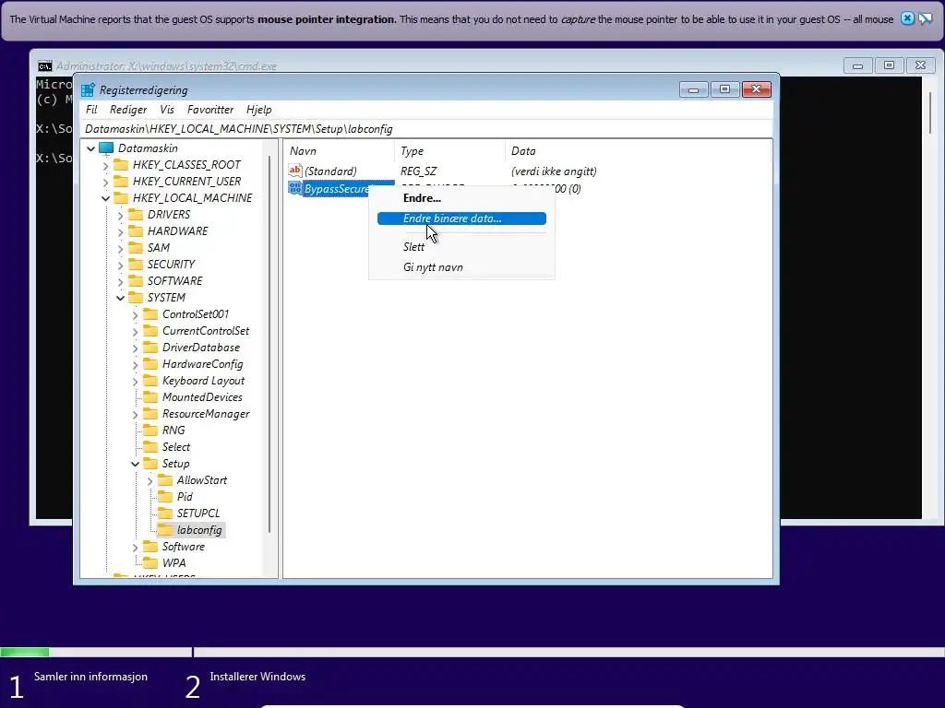Click the Datamaskin computer icon
The image size is (945, 708).
(x=107, y=148)
